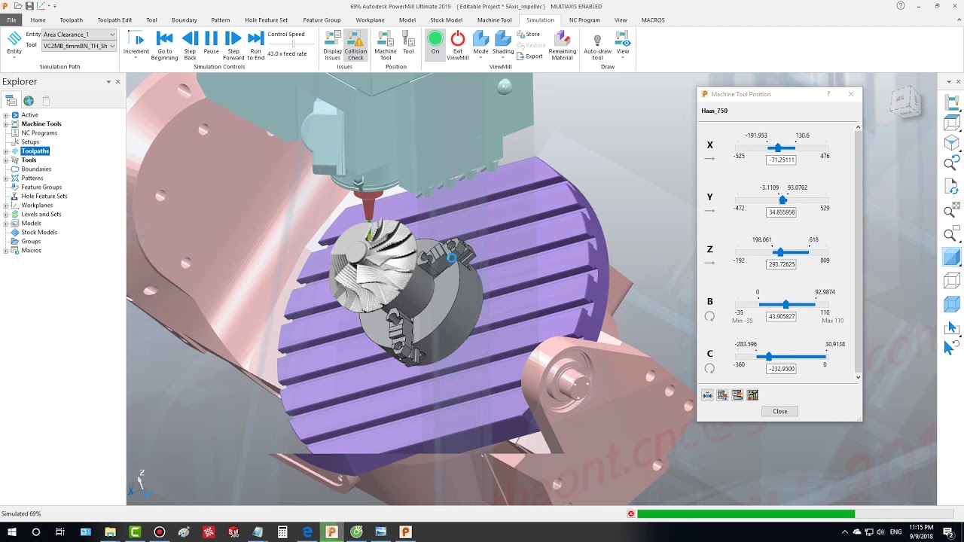Click the refresh page icon in right toolbar
The width and height of the screenshot is (964, 542).
[952, 187]
